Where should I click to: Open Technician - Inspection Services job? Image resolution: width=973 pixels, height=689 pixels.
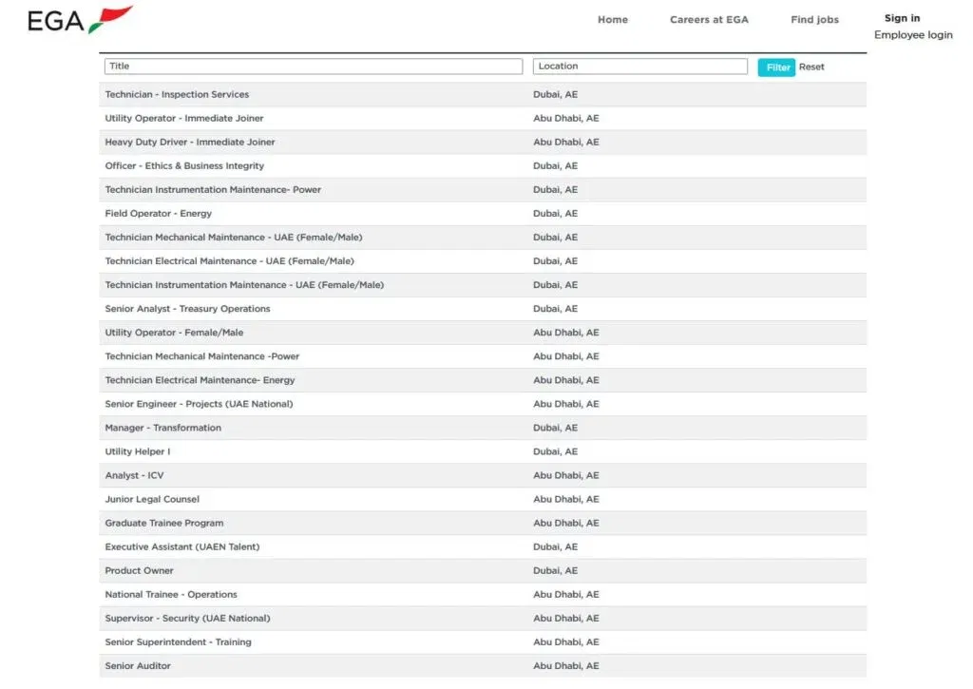coord(177,95)
